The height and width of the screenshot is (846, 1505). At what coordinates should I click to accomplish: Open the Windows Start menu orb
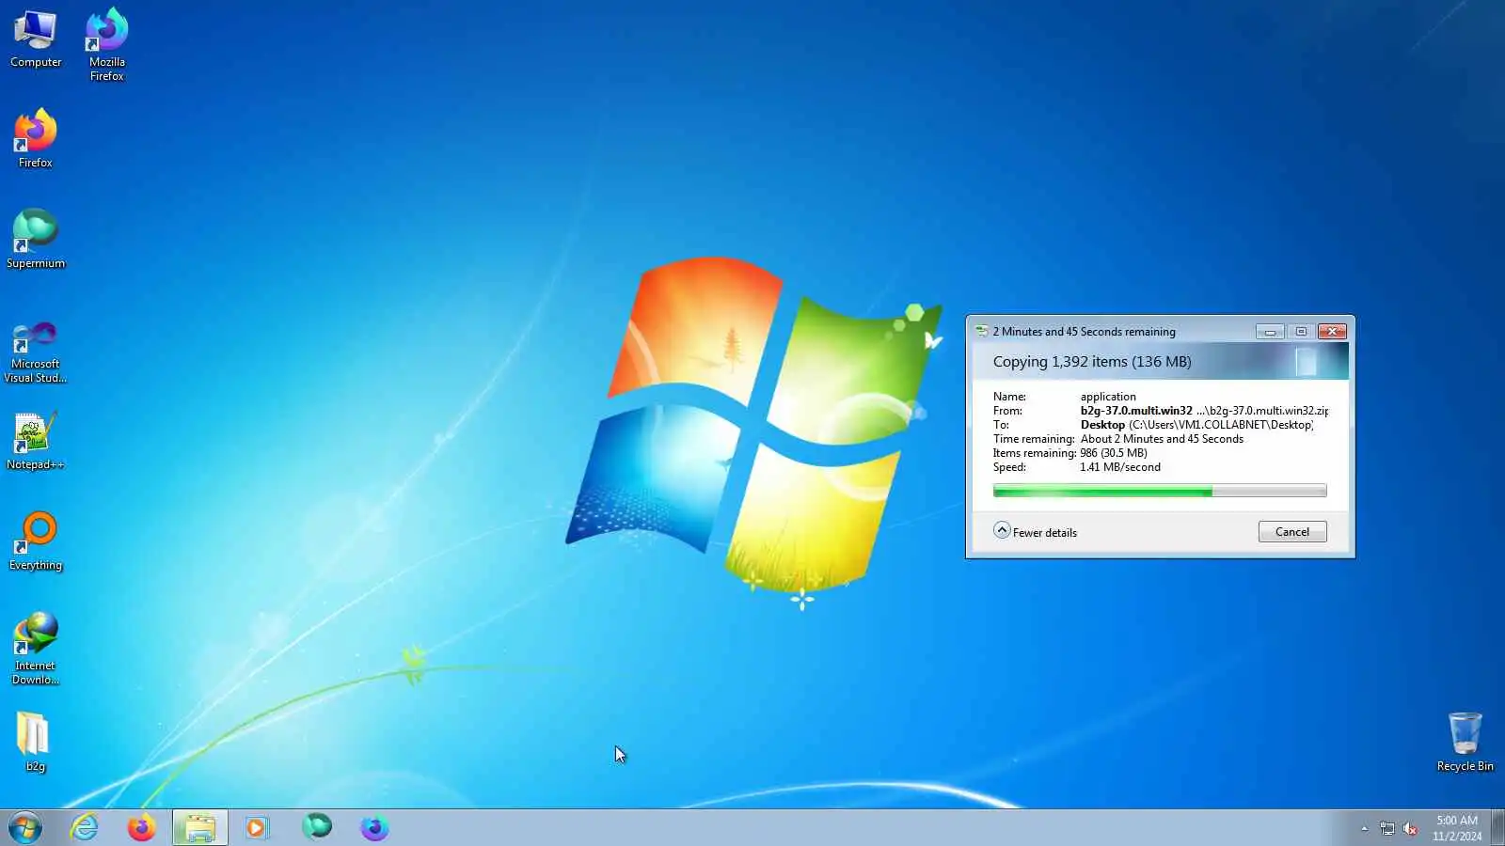click(x=25, y=828)
